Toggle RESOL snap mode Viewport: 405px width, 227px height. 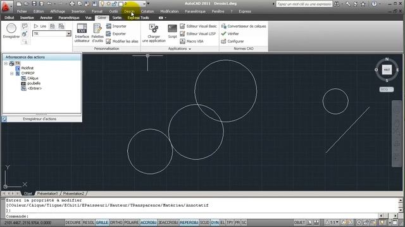coord(89,223)
